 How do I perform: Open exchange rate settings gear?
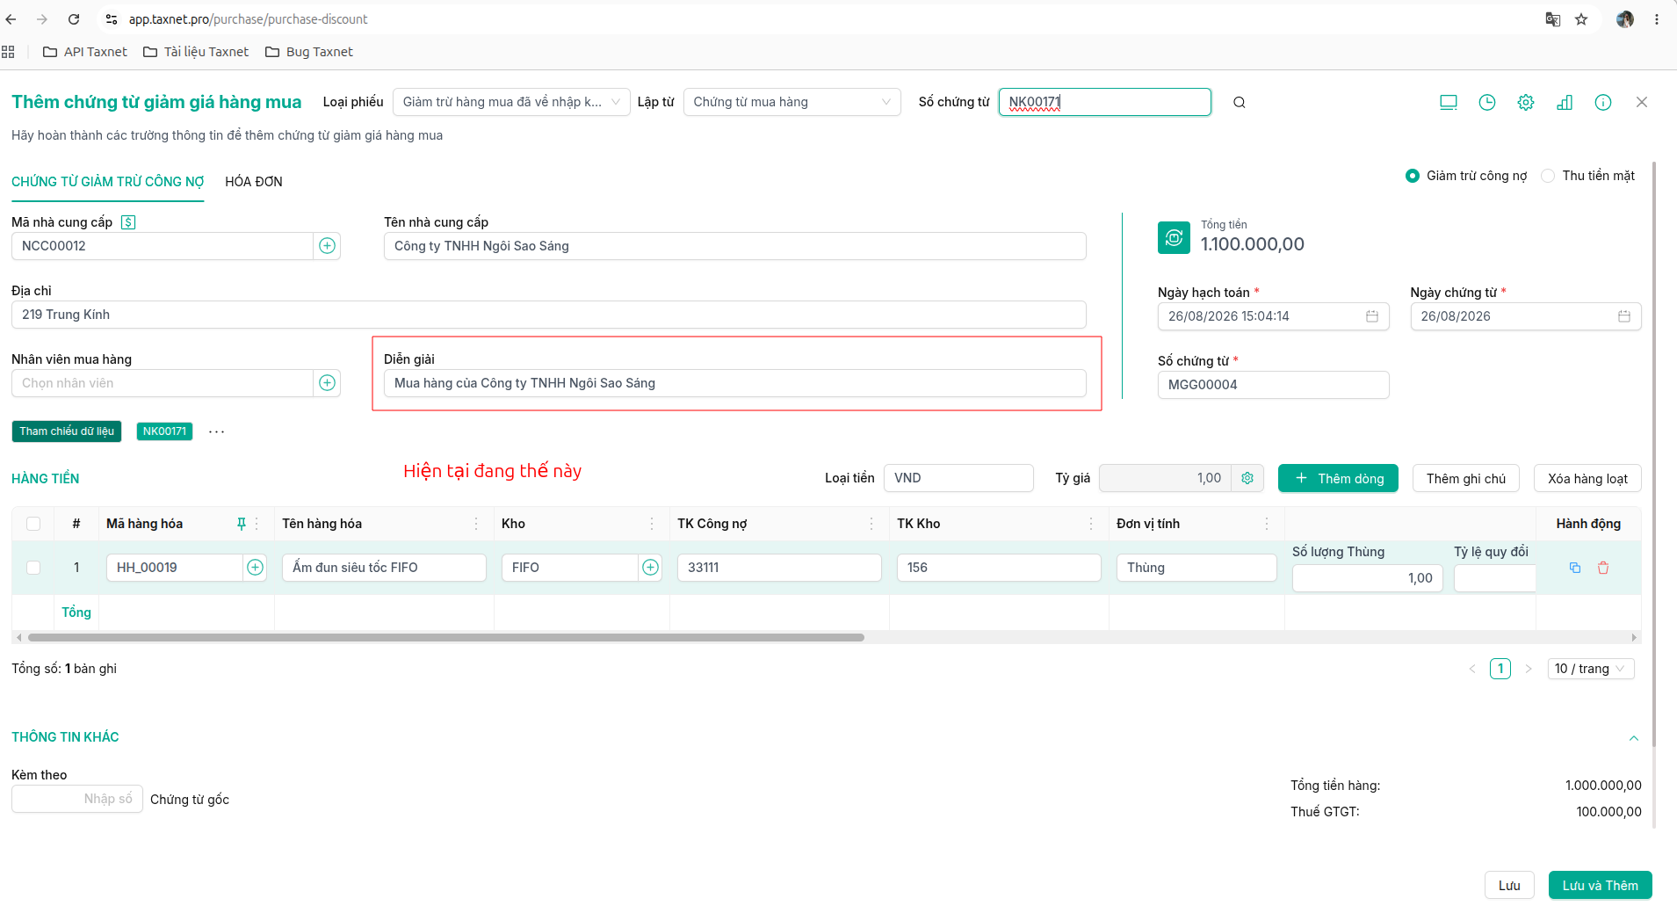pyautogui.click(x=1247, y=478)
